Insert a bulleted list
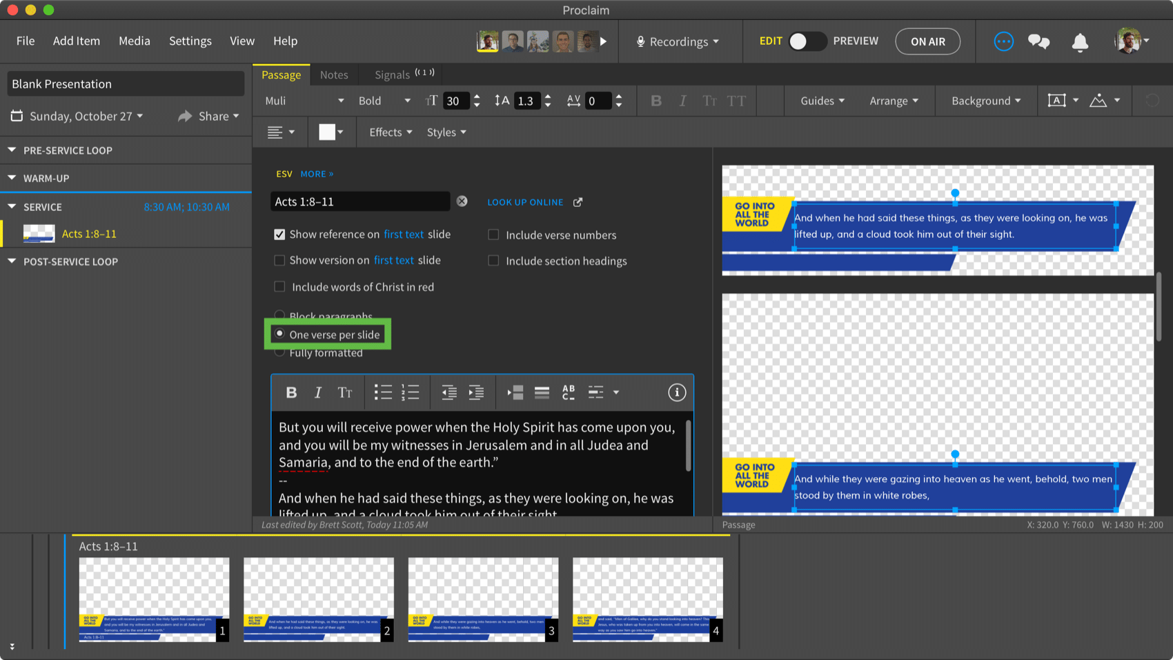The height and width of the screenshot is (660, 1173). click(x=383, y=392)
